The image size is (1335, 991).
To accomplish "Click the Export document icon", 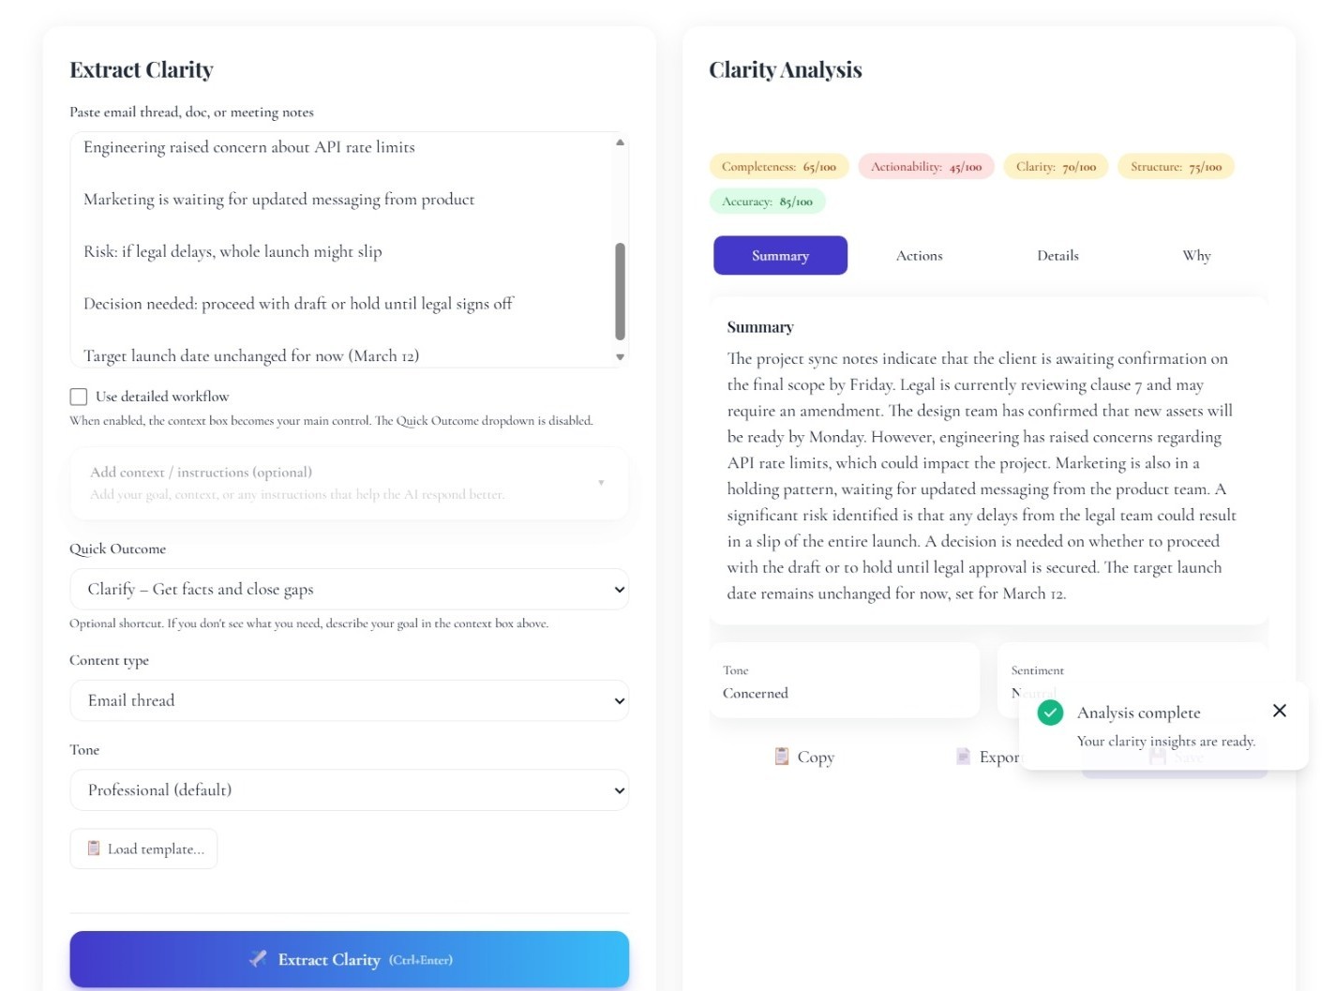I will tap(963, 756).
